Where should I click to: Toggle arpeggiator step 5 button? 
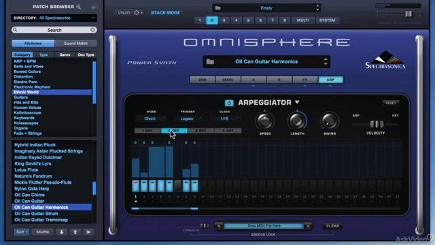tap(169, 186)
